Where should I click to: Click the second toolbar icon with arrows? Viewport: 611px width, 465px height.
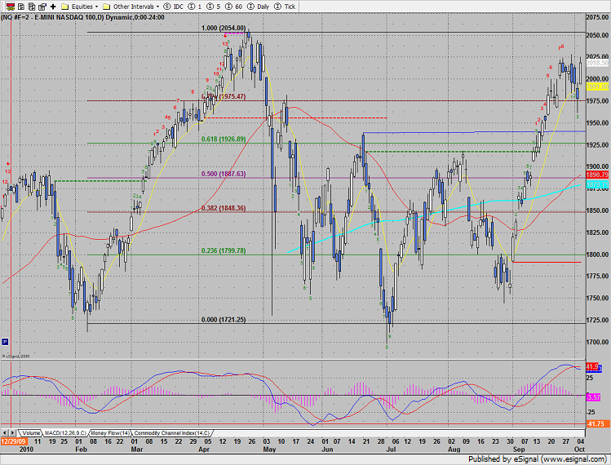[21, 7]
